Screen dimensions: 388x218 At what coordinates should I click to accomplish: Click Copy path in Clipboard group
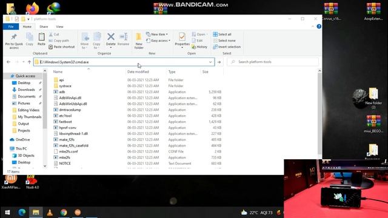(59, 41)
